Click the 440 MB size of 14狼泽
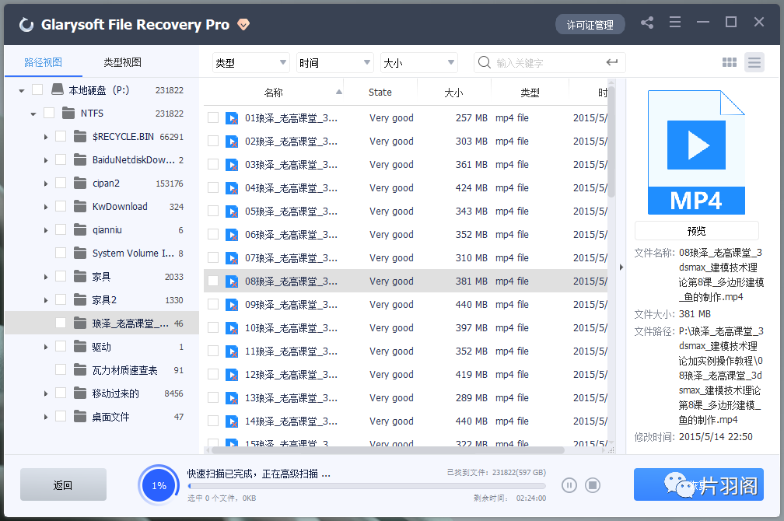This screenshot has width=784, height=521. point(471,421)
